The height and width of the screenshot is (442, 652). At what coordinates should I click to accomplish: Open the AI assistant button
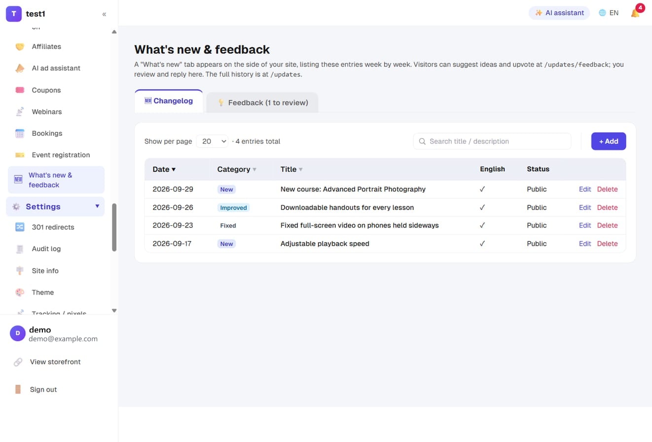tap(559, 13)
